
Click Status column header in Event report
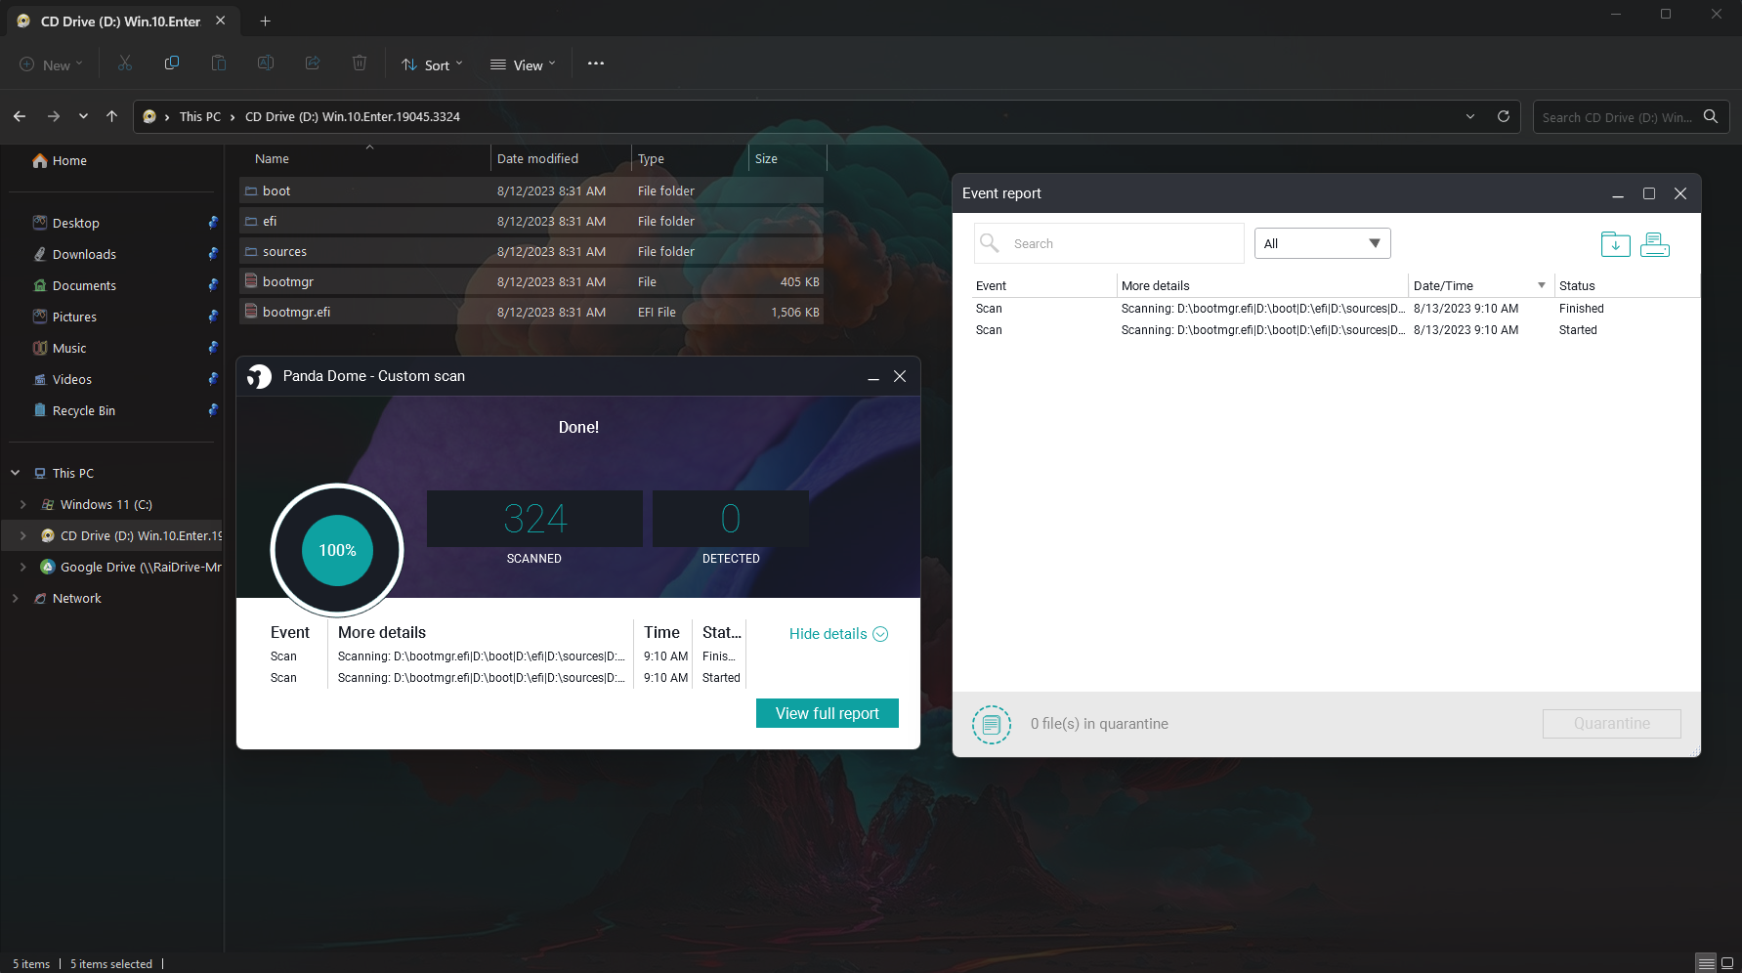click(1626, 285)
